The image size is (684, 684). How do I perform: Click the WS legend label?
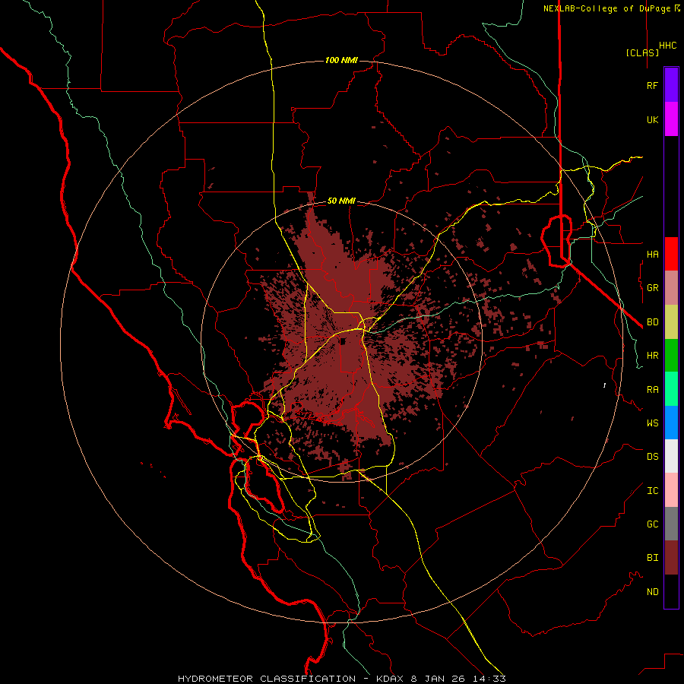(652, 423)
